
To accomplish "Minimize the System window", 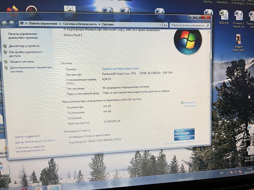I will tap(192, 17).
